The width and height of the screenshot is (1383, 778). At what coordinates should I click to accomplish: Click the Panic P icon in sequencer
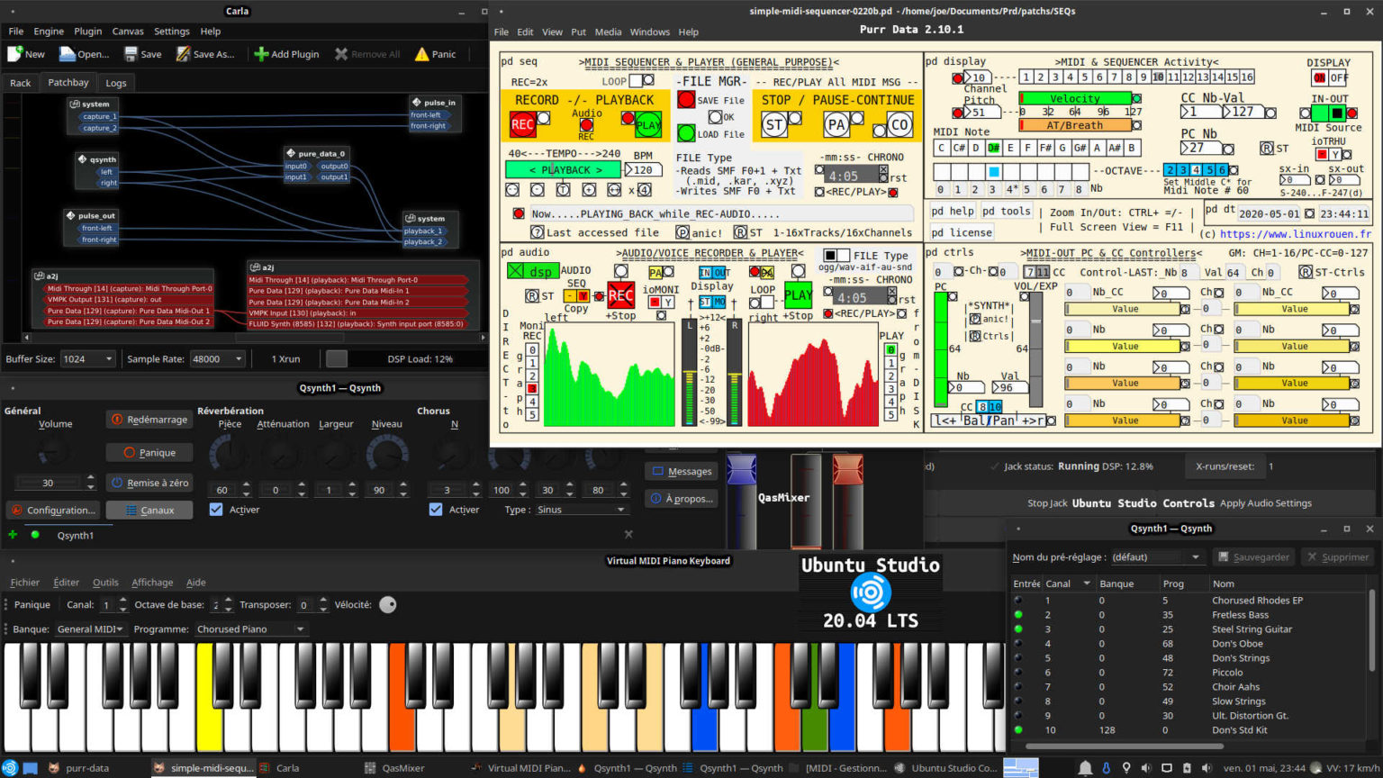[682, 232]
